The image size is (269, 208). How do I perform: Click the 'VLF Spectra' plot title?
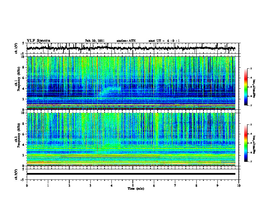point(38,41)
